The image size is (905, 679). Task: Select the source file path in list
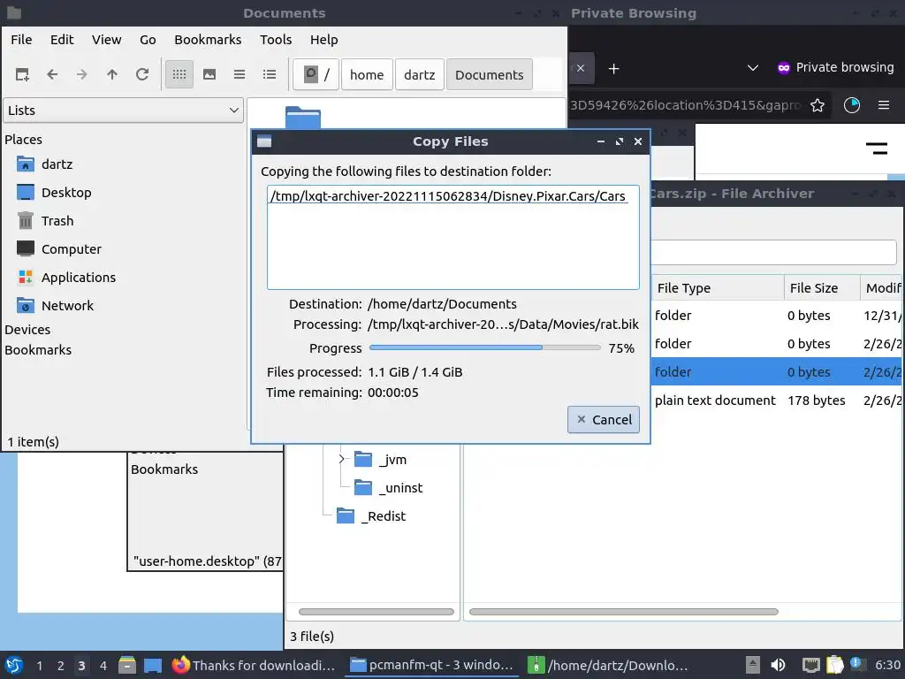tap(449, 196)
